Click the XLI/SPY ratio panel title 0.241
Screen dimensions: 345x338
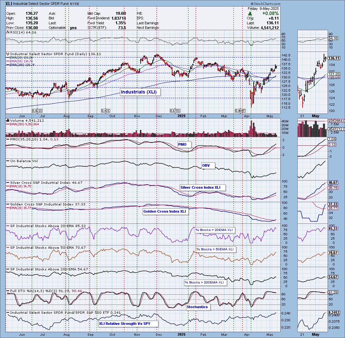tap(63, 312)
